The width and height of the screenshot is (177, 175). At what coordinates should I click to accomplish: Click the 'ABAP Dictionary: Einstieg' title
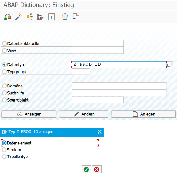(x=39, y=5)
